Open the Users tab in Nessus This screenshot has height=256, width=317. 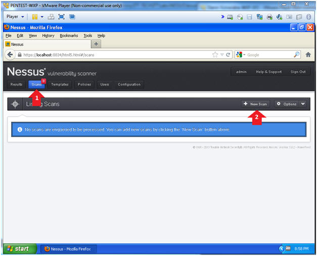click(105, 84)
